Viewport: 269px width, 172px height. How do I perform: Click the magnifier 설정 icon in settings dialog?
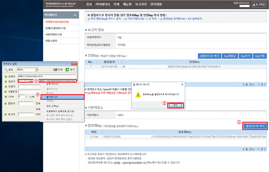6,69
